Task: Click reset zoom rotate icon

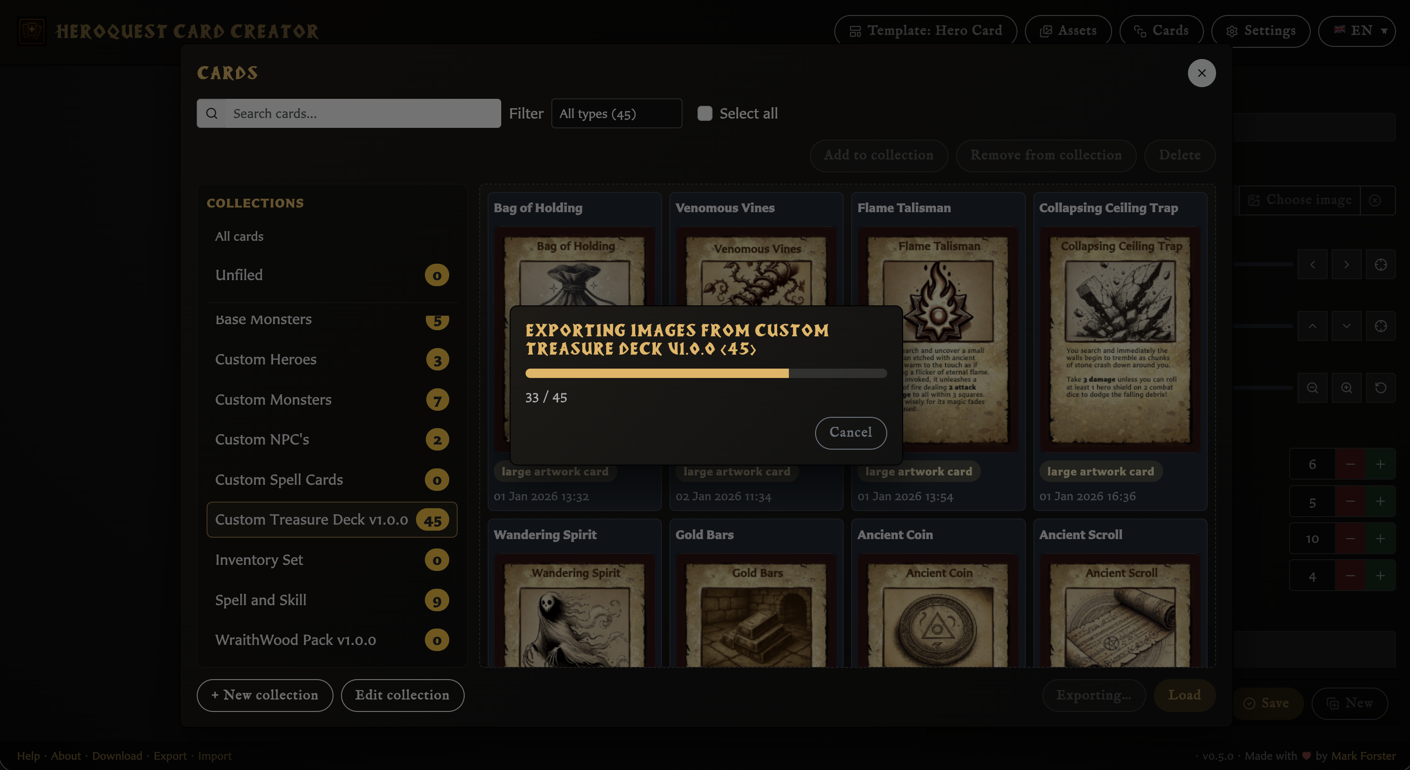Action: [1380, 388]
